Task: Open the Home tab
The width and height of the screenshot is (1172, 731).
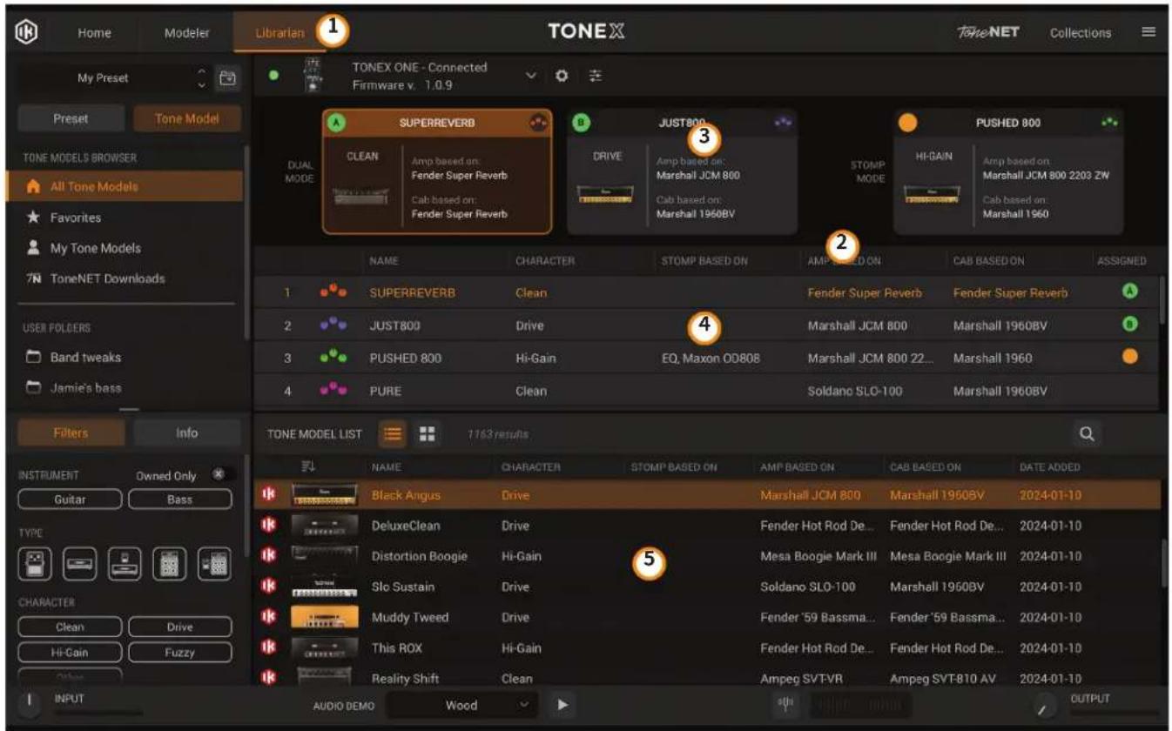Action: click(x=94, y=33)
